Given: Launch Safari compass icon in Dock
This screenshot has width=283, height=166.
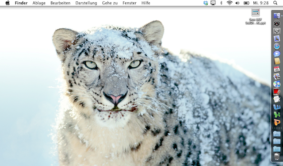Looking at the screenshot, I should click(277, 46).
